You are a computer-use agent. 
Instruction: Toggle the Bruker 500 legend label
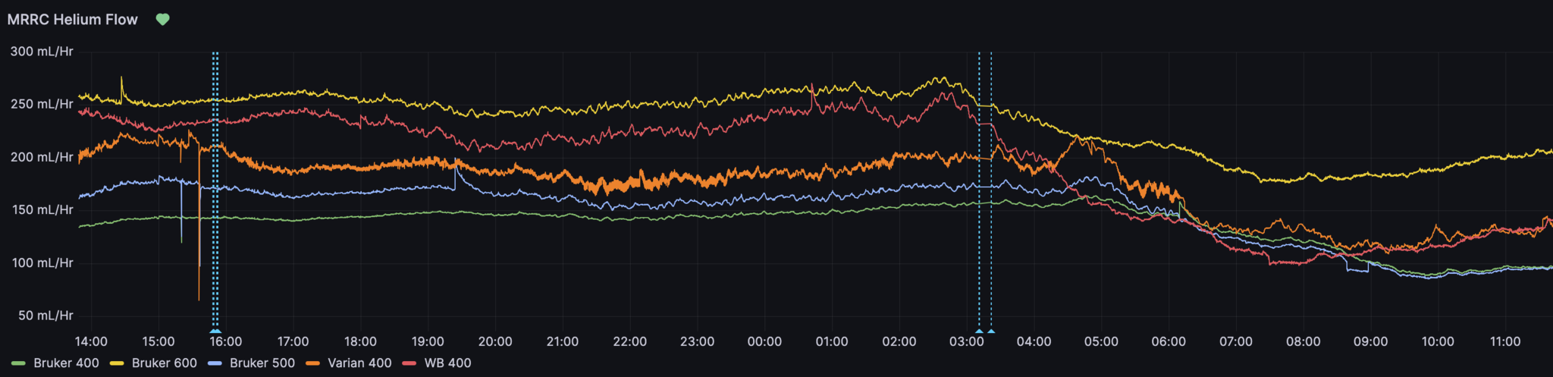(262, 363)
